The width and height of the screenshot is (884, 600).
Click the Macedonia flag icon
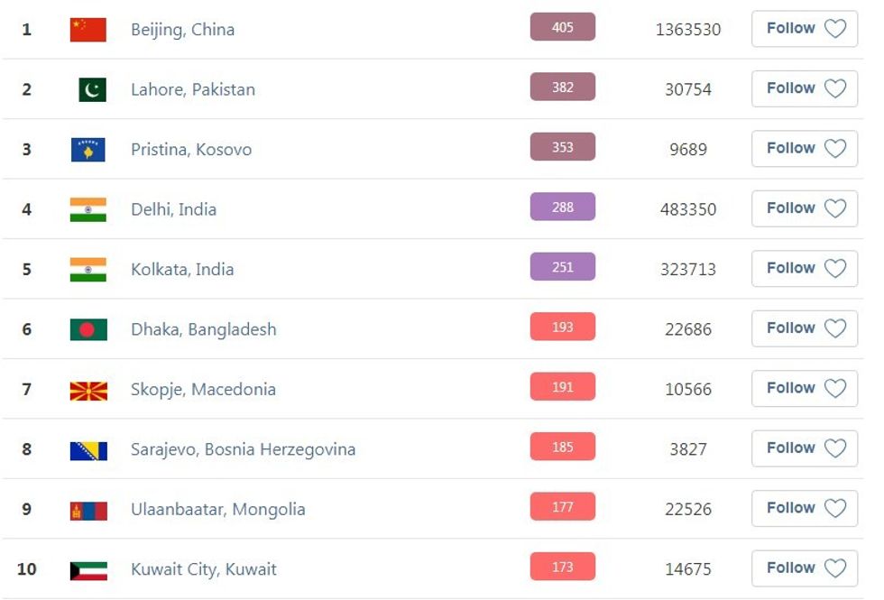[87, 390]
